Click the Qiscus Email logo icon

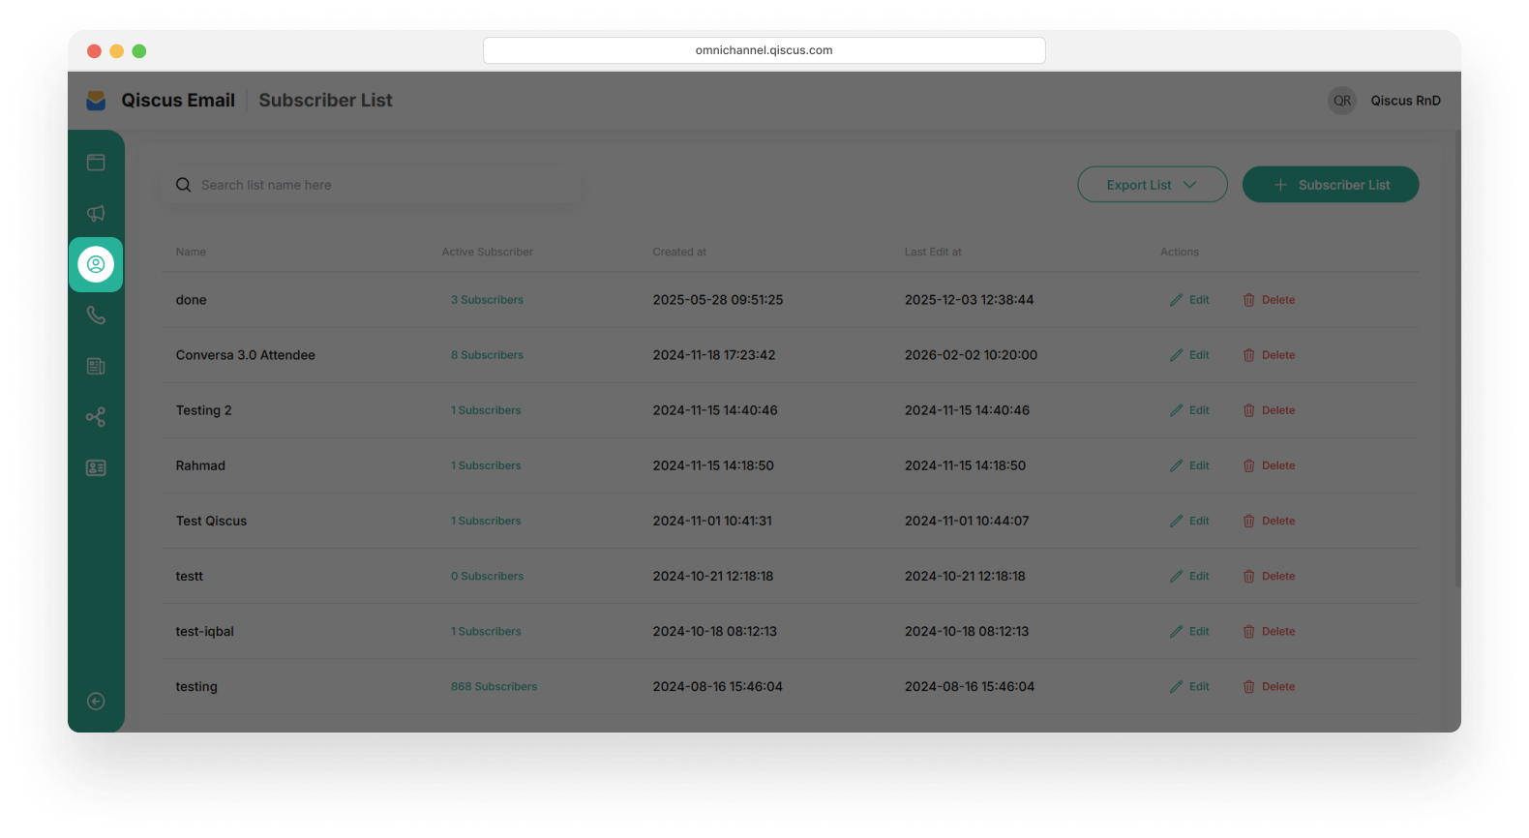(x=96, y=101)
